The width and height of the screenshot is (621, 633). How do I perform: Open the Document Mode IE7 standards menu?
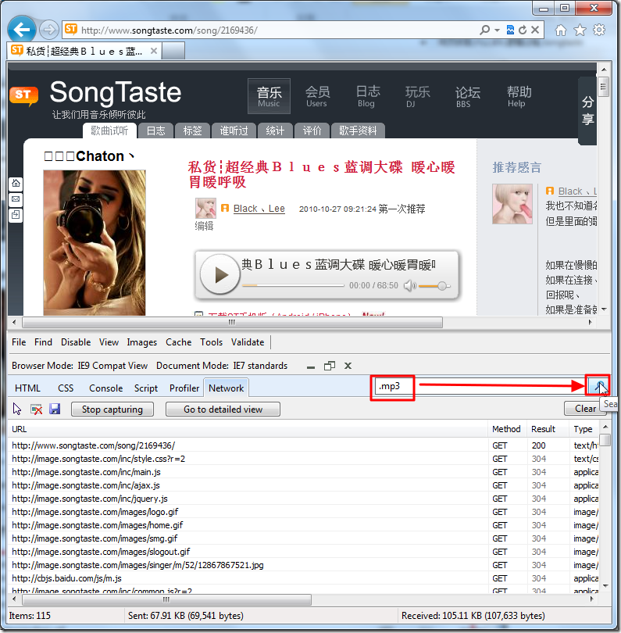click(222, 366)
